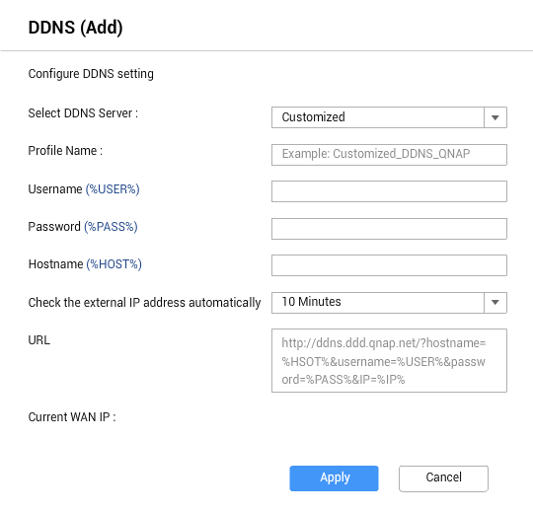Image resolution: width=533 pixels, height=513 pixels.
Task: Click the Profile Name input field
Action: click(389, 155)
